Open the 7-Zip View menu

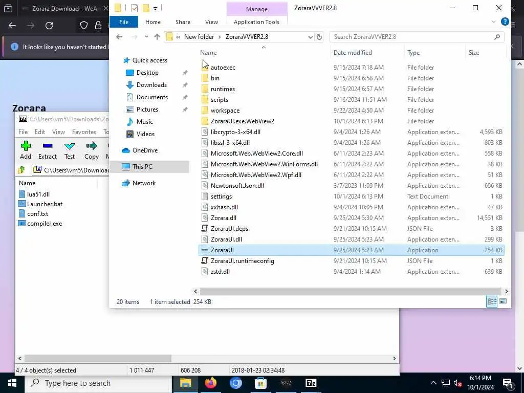coord(58,132)
